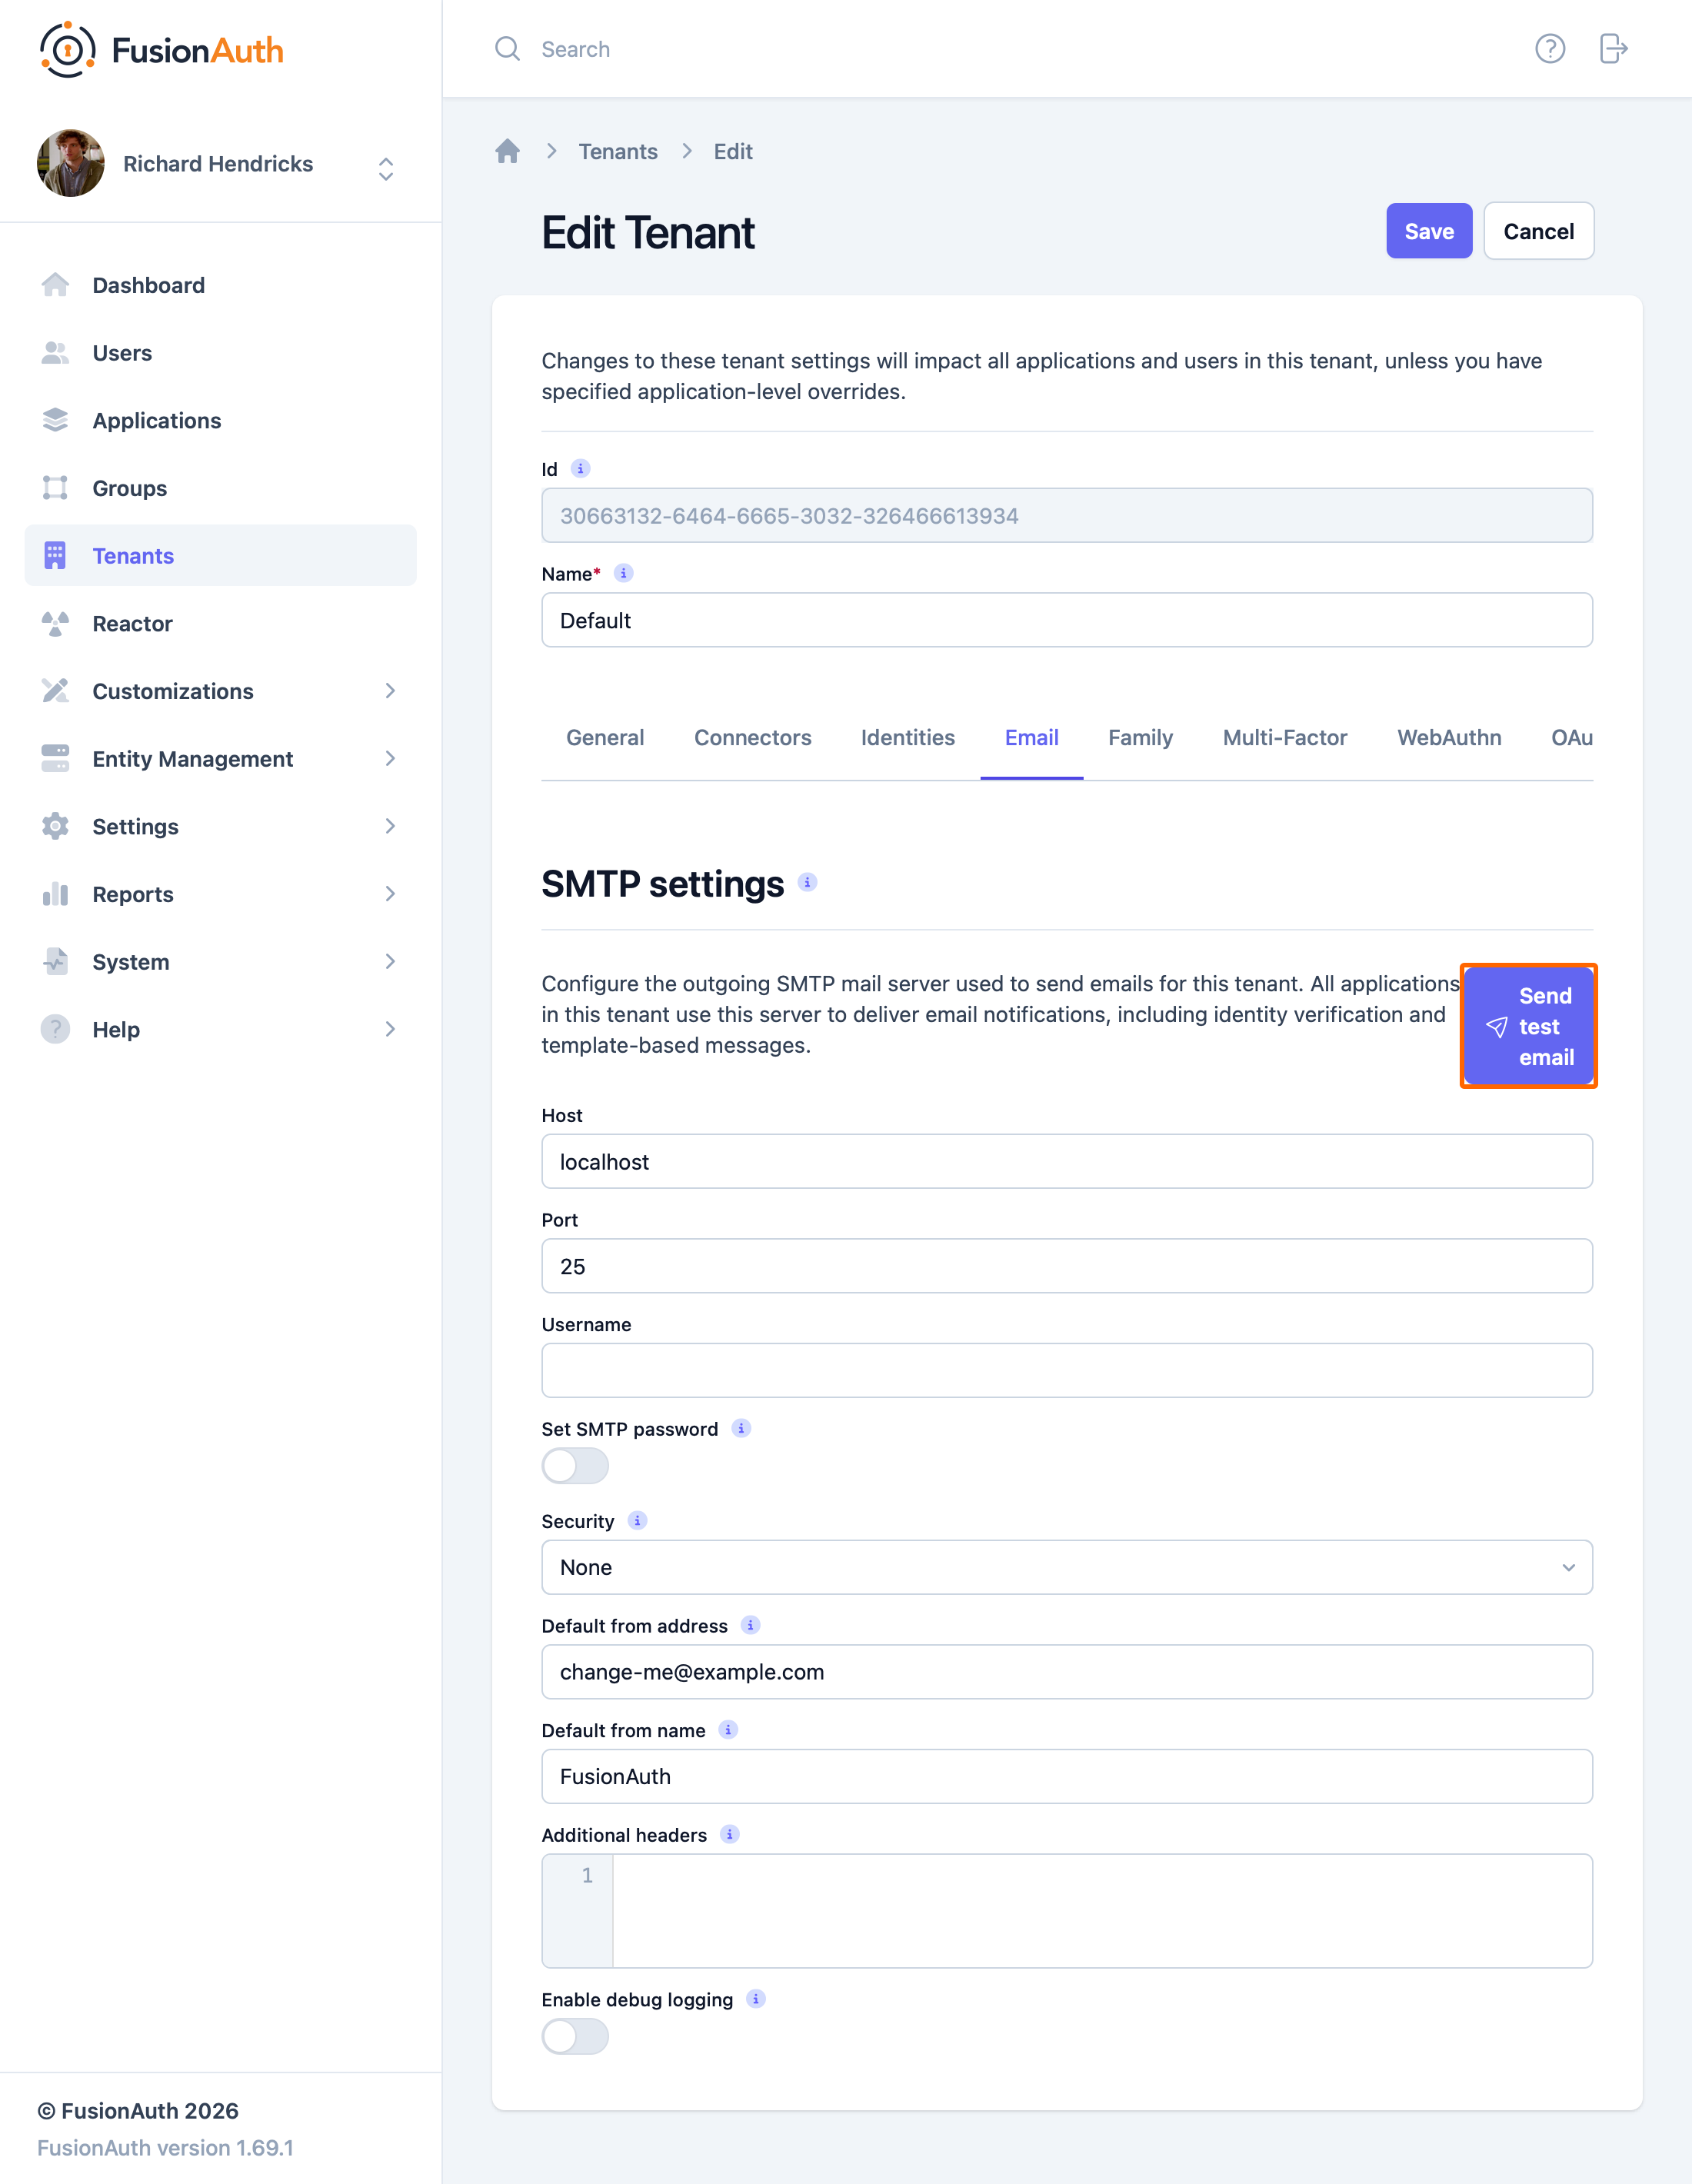This screenshot has width=1692, height=2184.
Task: Enable the debug logging switch
Action: tap(575, 2036)
